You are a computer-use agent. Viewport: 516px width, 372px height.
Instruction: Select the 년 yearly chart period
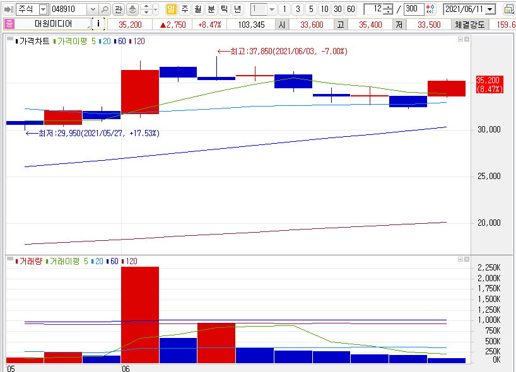tap(237, 9)
